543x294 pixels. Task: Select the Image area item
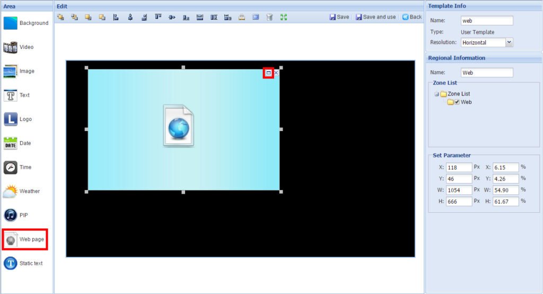pos(11,71)
